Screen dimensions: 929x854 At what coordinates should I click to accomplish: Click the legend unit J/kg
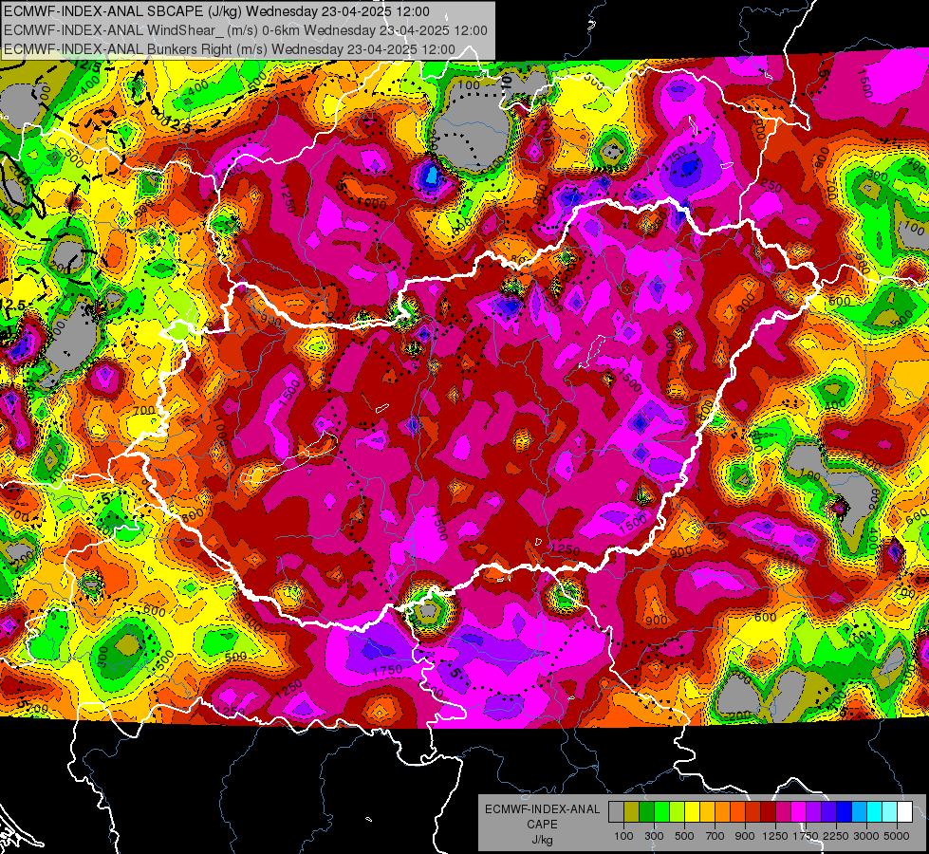point(542,840)
